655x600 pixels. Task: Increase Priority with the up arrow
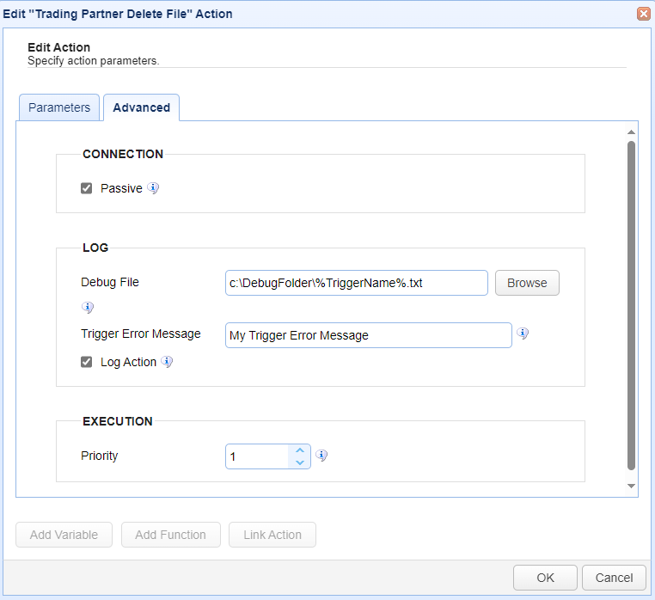point(299,450)
